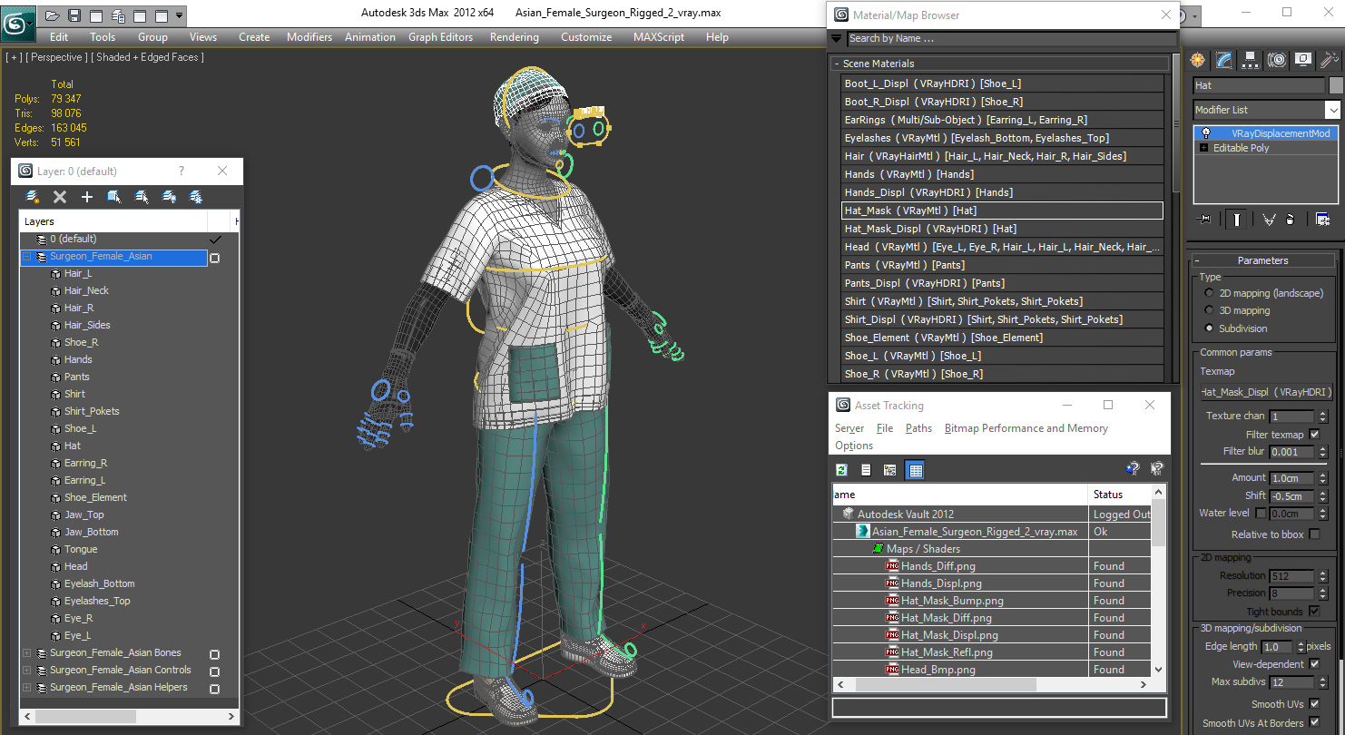Viewport: 1345px width, 735px height.
Task: Toggle View-dependent checkbox
Action: tap(1314, 664)
